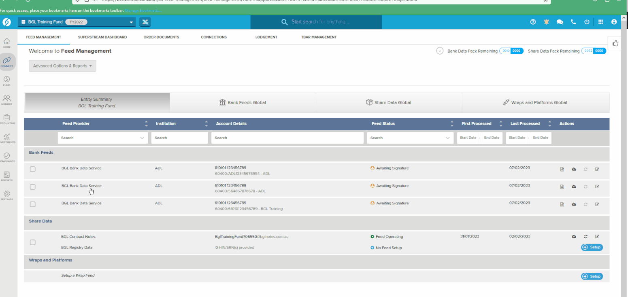Tick the checkbox for the first bank feed row

pyautogui.click(x=33, y=169)
